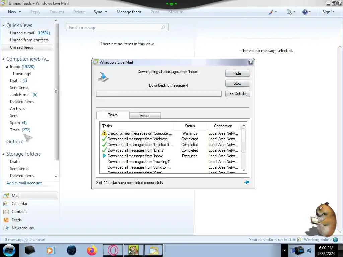Launch Firefox from the taskbar
This screenshot has height=257, width=343.
point(92,250)
